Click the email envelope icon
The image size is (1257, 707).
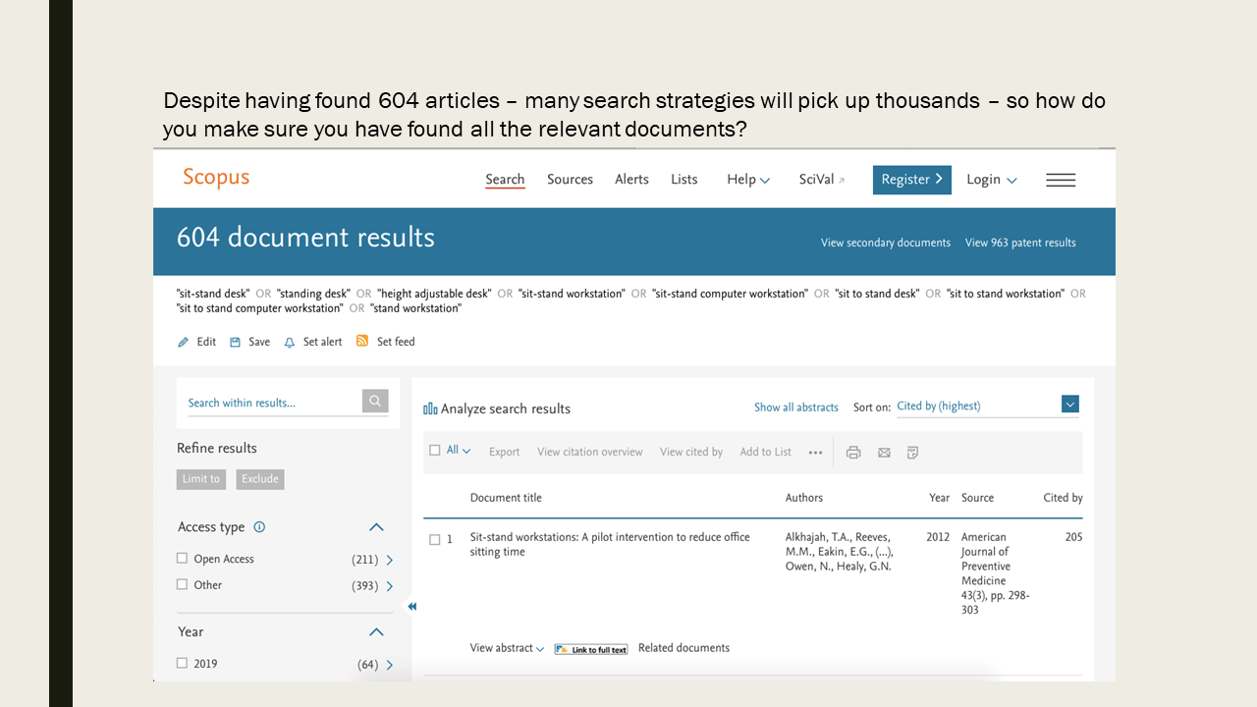point(884,452)
